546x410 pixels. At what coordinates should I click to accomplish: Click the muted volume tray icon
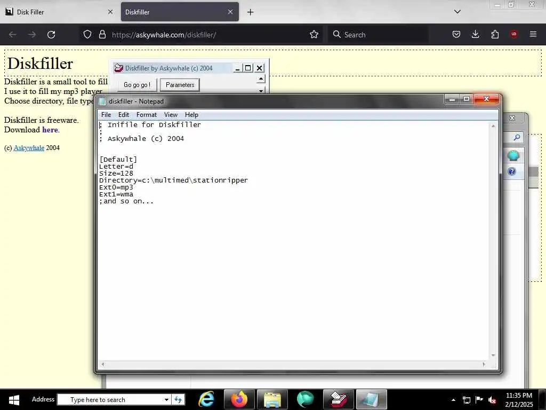[492, 400]
